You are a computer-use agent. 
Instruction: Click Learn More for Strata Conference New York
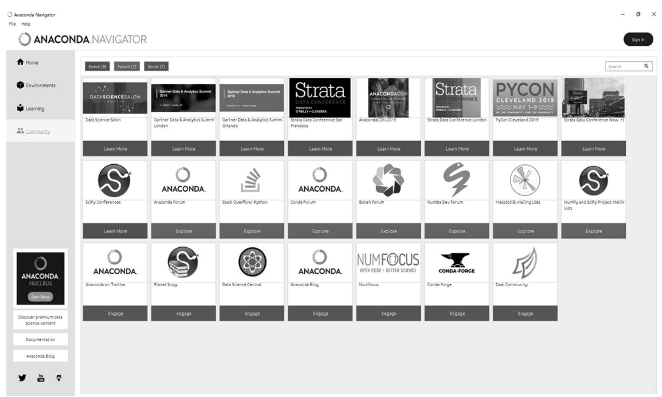(x=594, y=149)
